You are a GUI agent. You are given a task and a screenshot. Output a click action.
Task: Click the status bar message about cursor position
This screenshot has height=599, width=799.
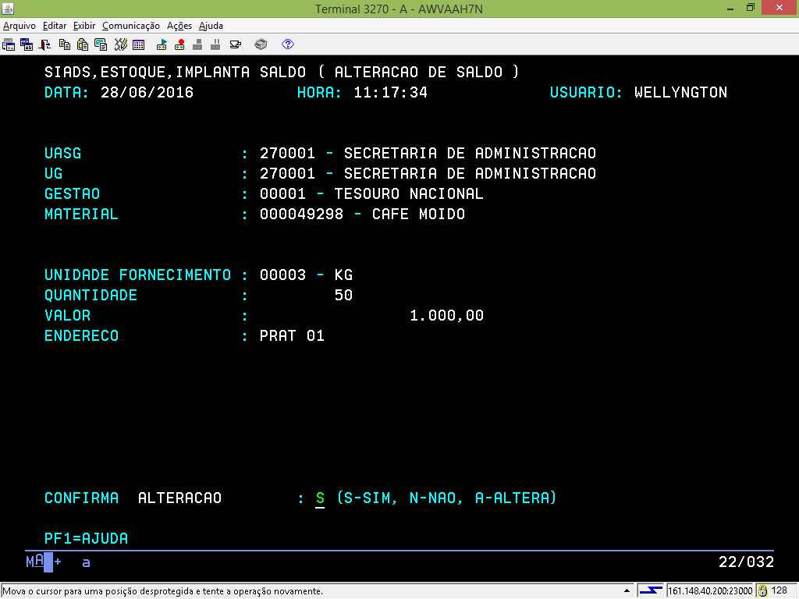(163, 591)
